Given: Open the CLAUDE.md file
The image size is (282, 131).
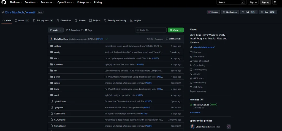Looking at the screenshot, I should pos(60,120).
